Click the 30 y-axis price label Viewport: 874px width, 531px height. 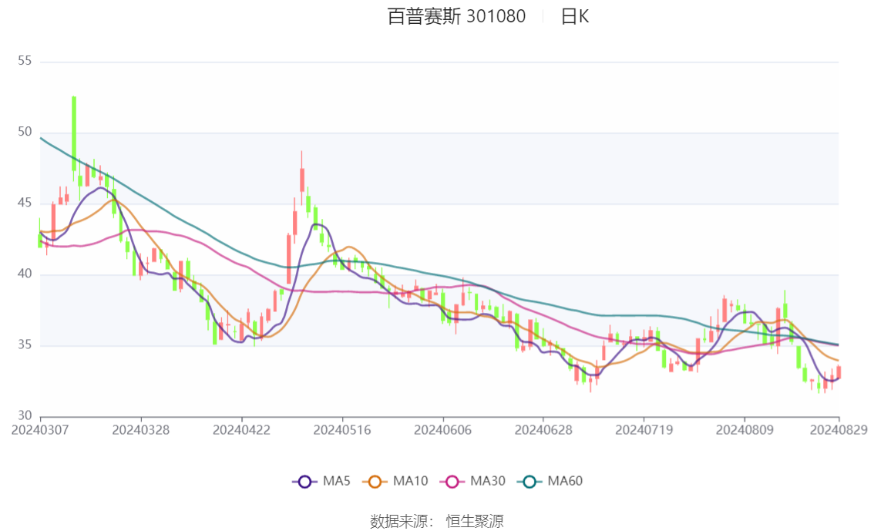point(25,415)
